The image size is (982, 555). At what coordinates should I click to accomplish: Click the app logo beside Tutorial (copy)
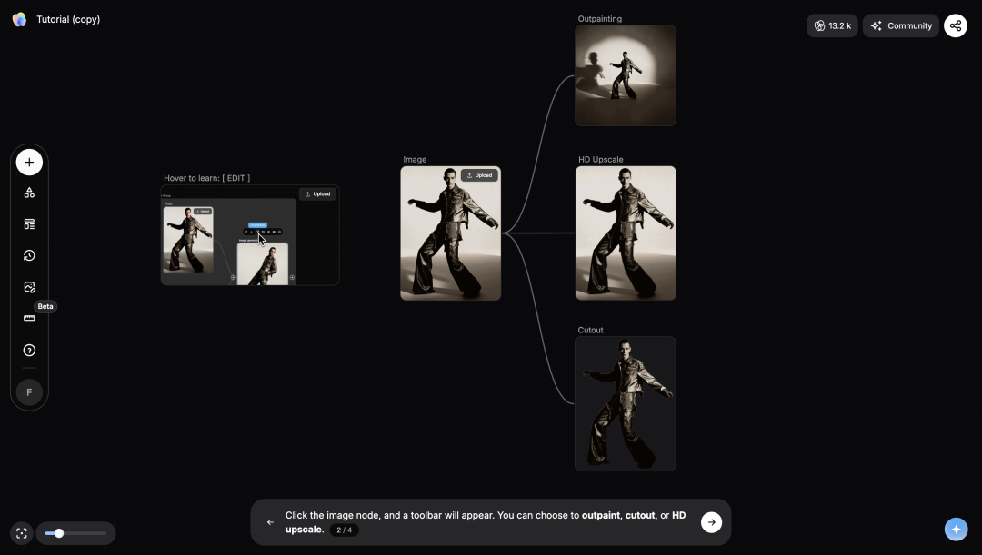[19, 19]
